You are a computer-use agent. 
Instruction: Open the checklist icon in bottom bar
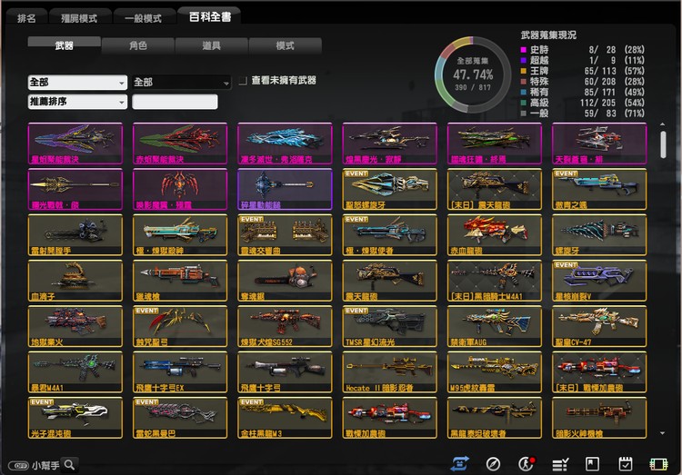(x=560, y=465)
